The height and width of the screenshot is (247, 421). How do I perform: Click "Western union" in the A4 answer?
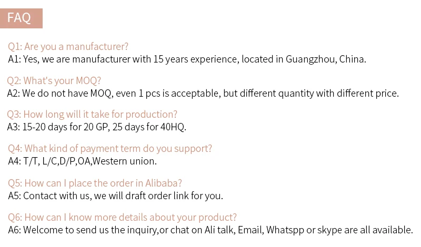coord(124,161)
